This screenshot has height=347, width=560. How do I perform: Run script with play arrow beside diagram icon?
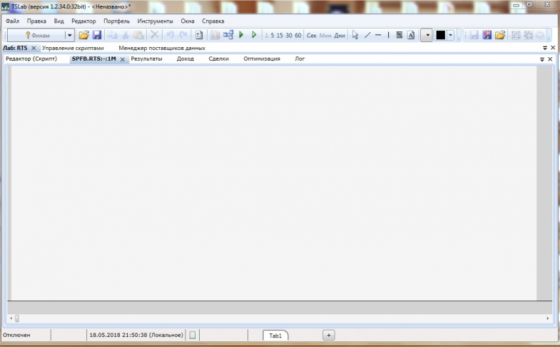[x=241, y=35]
